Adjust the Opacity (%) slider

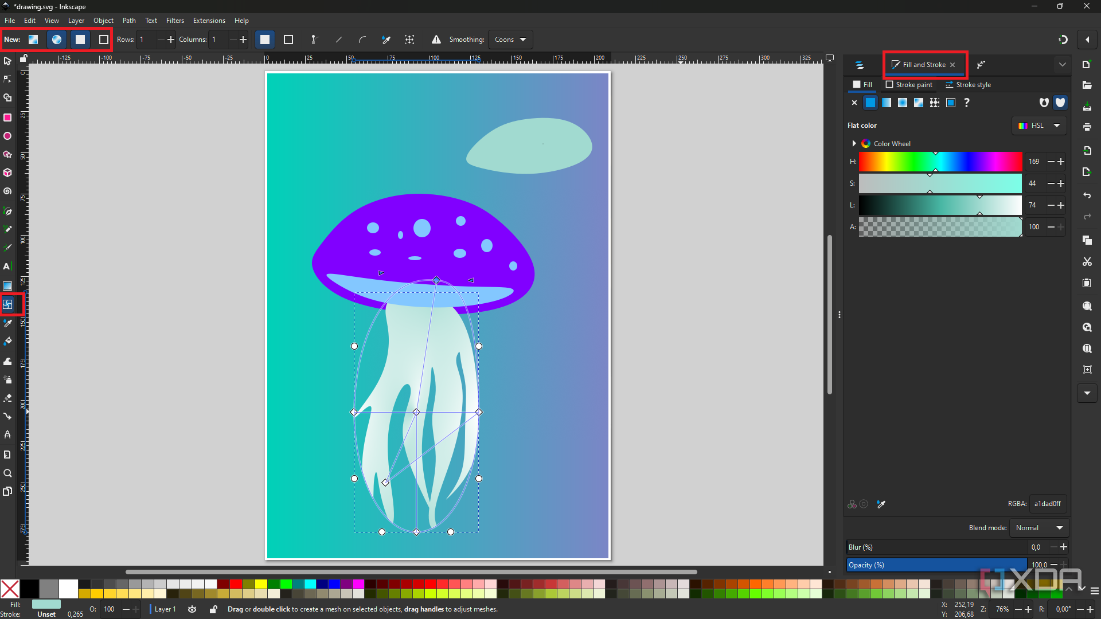(x=936, y=565)
